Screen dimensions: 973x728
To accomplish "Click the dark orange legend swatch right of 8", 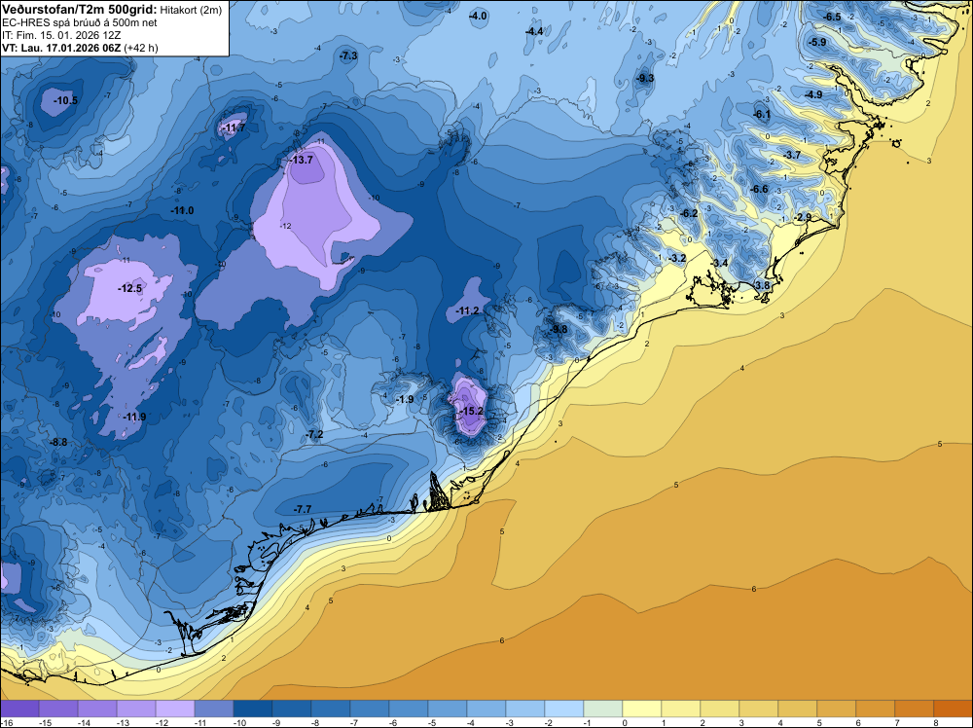I will [954, 709].
